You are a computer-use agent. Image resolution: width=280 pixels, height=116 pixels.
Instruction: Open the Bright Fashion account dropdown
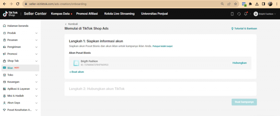click(265, 14)
